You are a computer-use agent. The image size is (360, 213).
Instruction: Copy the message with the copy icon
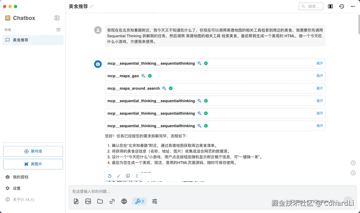(x=128, y=176)
